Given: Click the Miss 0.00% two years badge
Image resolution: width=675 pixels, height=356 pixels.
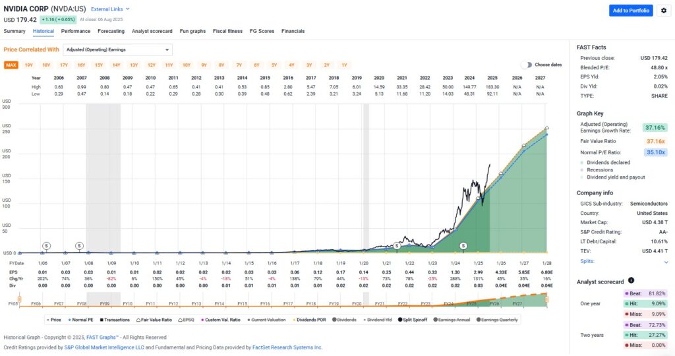Looking at the screenshot, I should pos(645,345).
